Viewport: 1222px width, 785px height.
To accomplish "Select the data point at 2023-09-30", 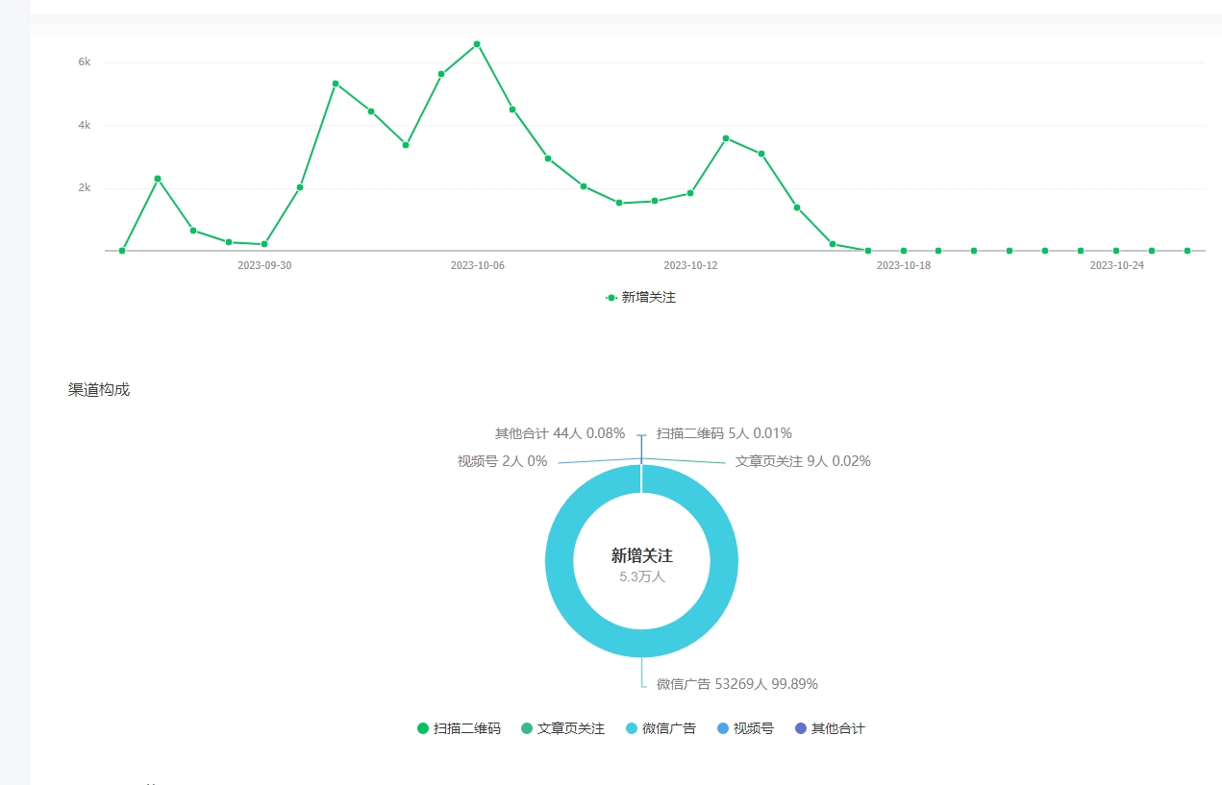I will (264, 244).
